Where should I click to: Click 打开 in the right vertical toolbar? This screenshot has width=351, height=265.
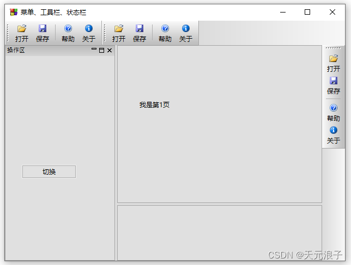tap(334, 63)
